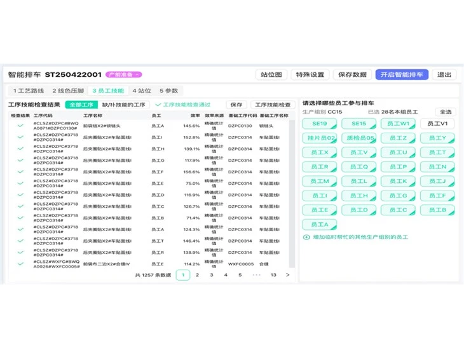Go to page 2 of results
This screenshot has width=464, height=348.
click(x=197, y=275)
